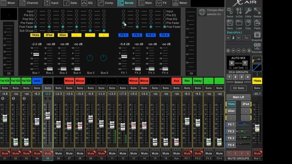Click the Clr Solo button
Viewport: 292px width, 164px height.
click(x=238, y=88)
